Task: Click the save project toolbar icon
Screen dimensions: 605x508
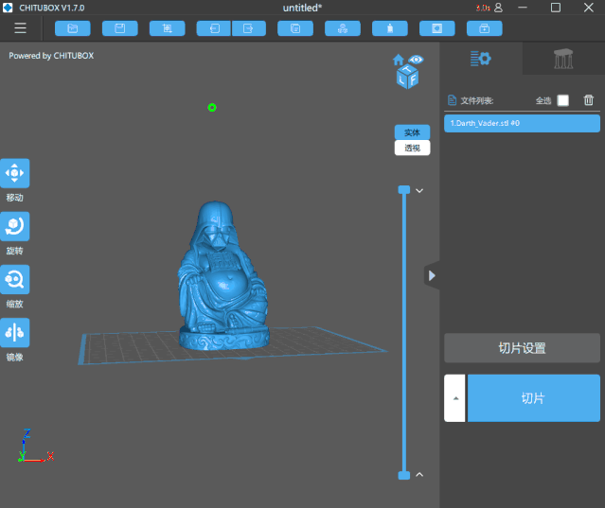Action: (x=120, y=28)
